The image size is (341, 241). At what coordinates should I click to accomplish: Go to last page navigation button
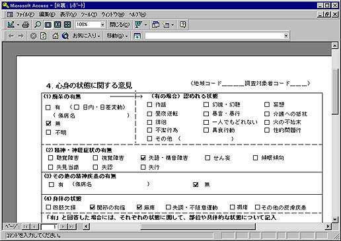point(72,226)
